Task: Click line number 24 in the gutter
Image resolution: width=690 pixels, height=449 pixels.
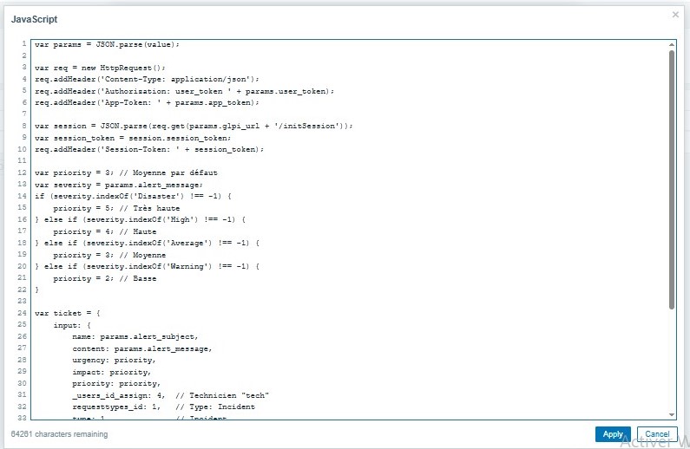Action: pyautogui.click(x=22, y=313)
